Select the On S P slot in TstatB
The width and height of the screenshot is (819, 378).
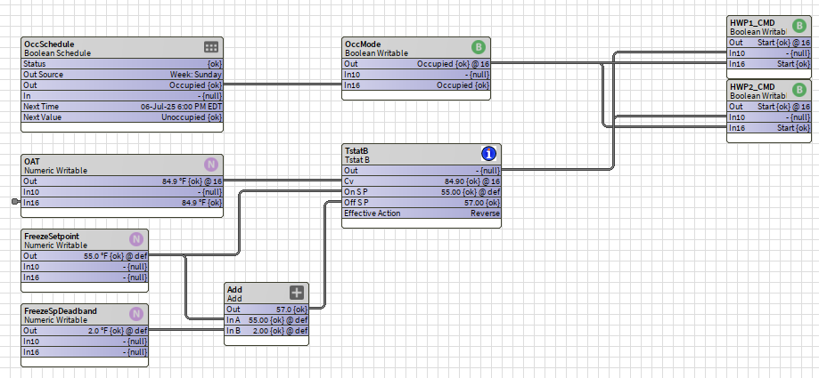(421, 192)
